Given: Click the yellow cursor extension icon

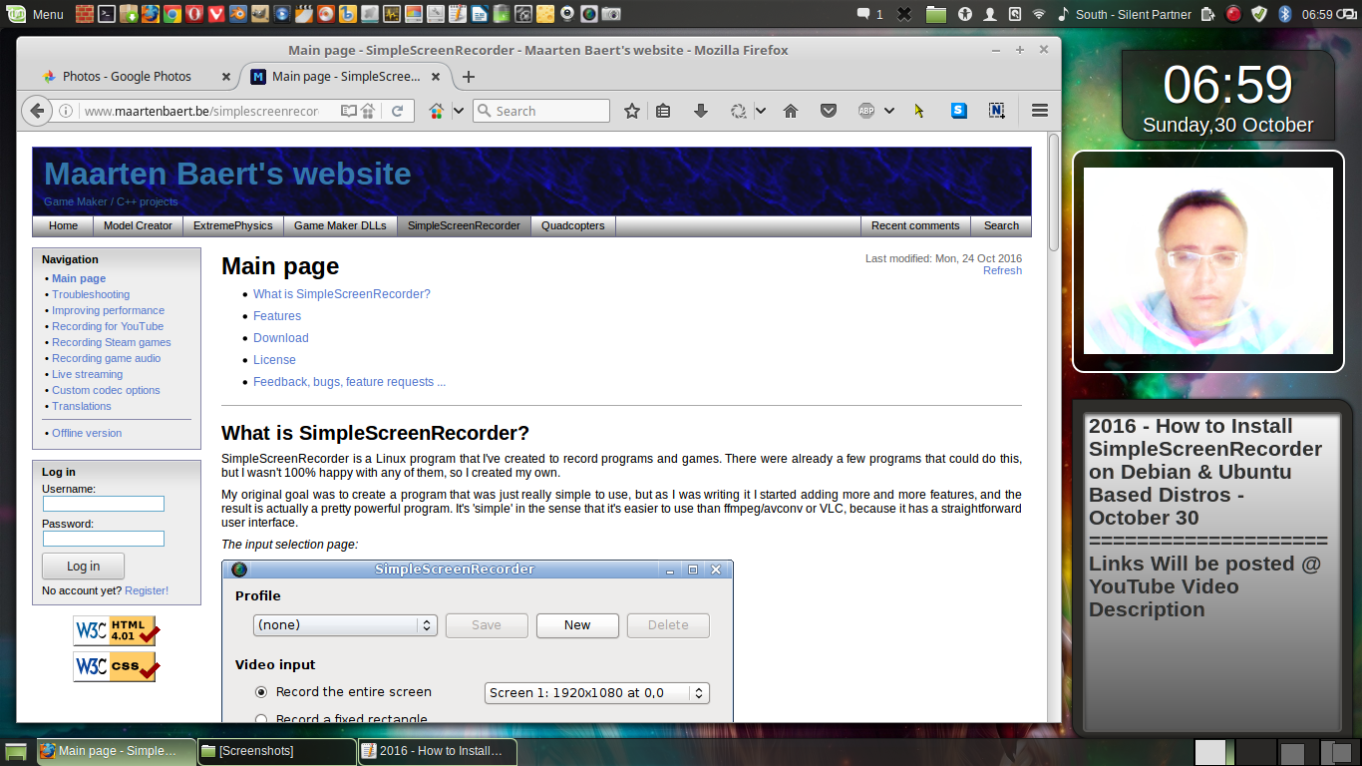Looking at the screenshot, I should [x=919, y=111].
